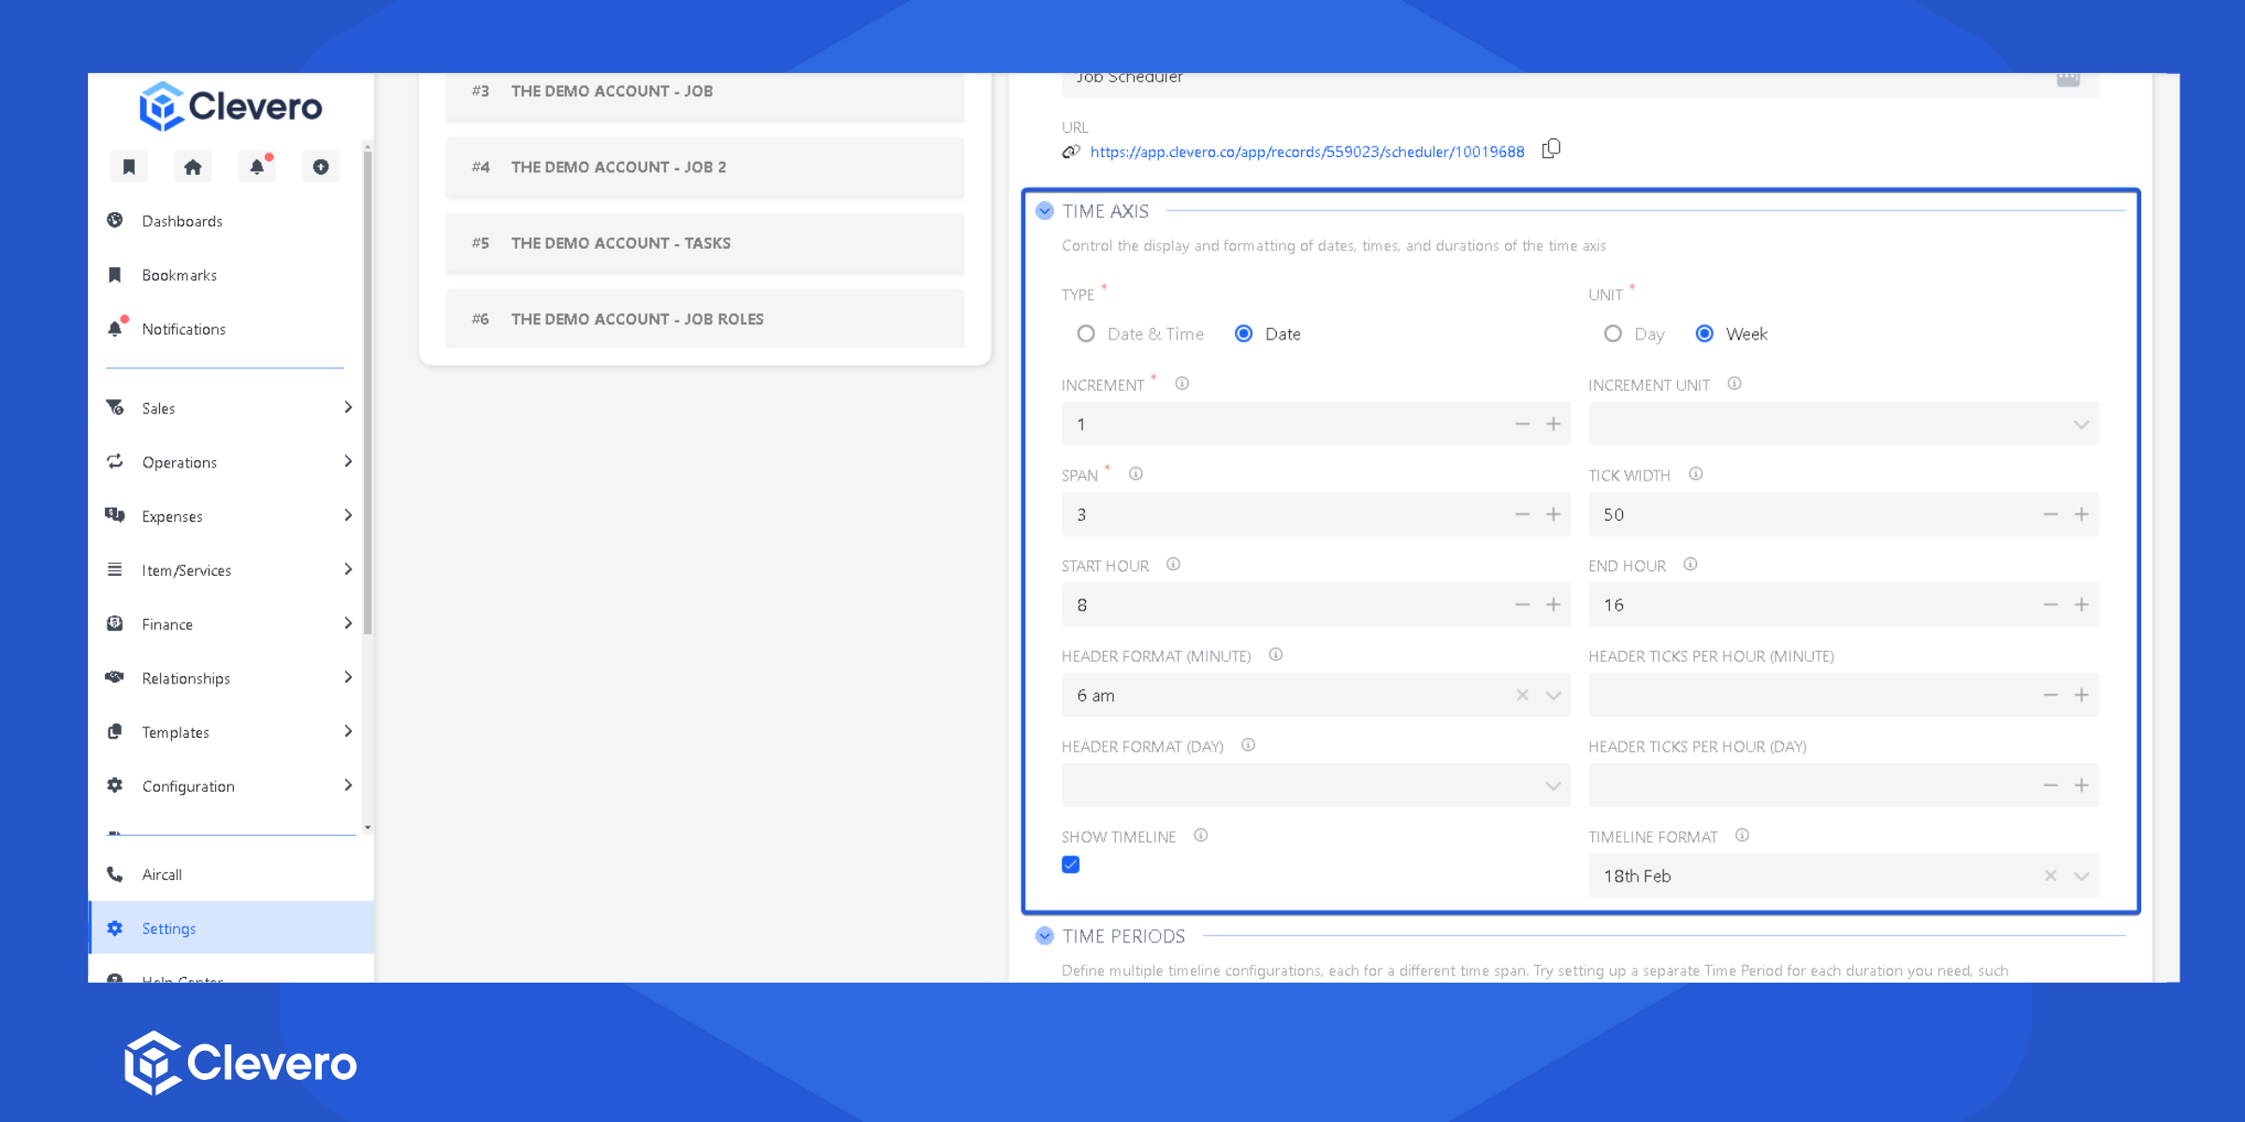Viewport: 2245px width, 1122px height.
Task: Collapse the Time Axis section
Action: click(1045, 211)
